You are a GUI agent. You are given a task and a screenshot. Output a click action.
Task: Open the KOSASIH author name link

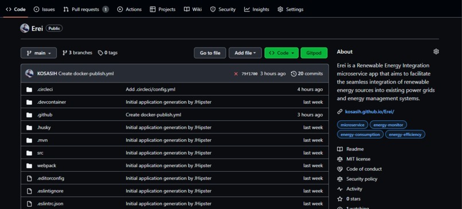[x=47, y=74]
